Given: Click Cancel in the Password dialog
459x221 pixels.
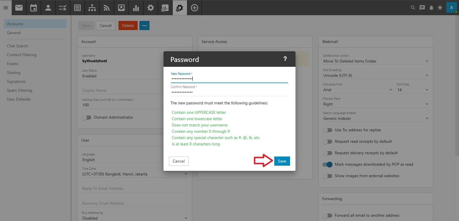Looking at the screenshot, I should tap(178, 161).
